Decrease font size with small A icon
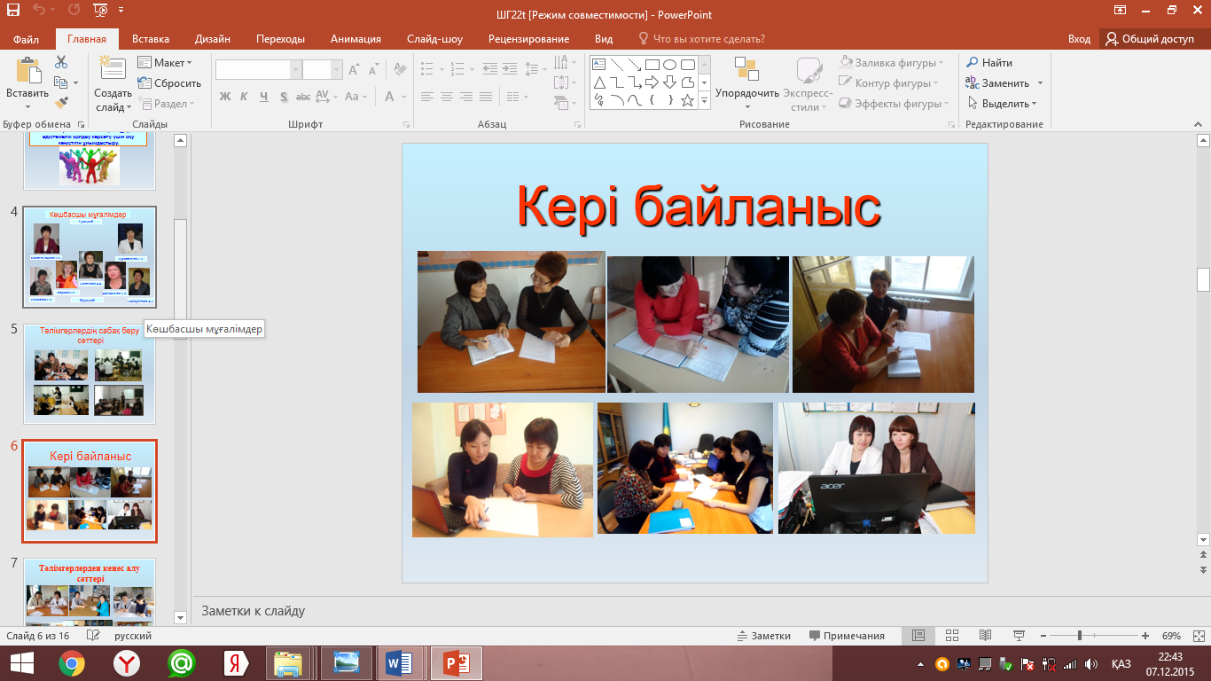The height and width of the screenshot is (681, 1211). coord(372,69)
